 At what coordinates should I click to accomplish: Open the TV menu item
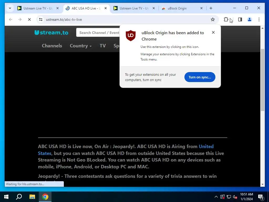(x=103, y=46)
